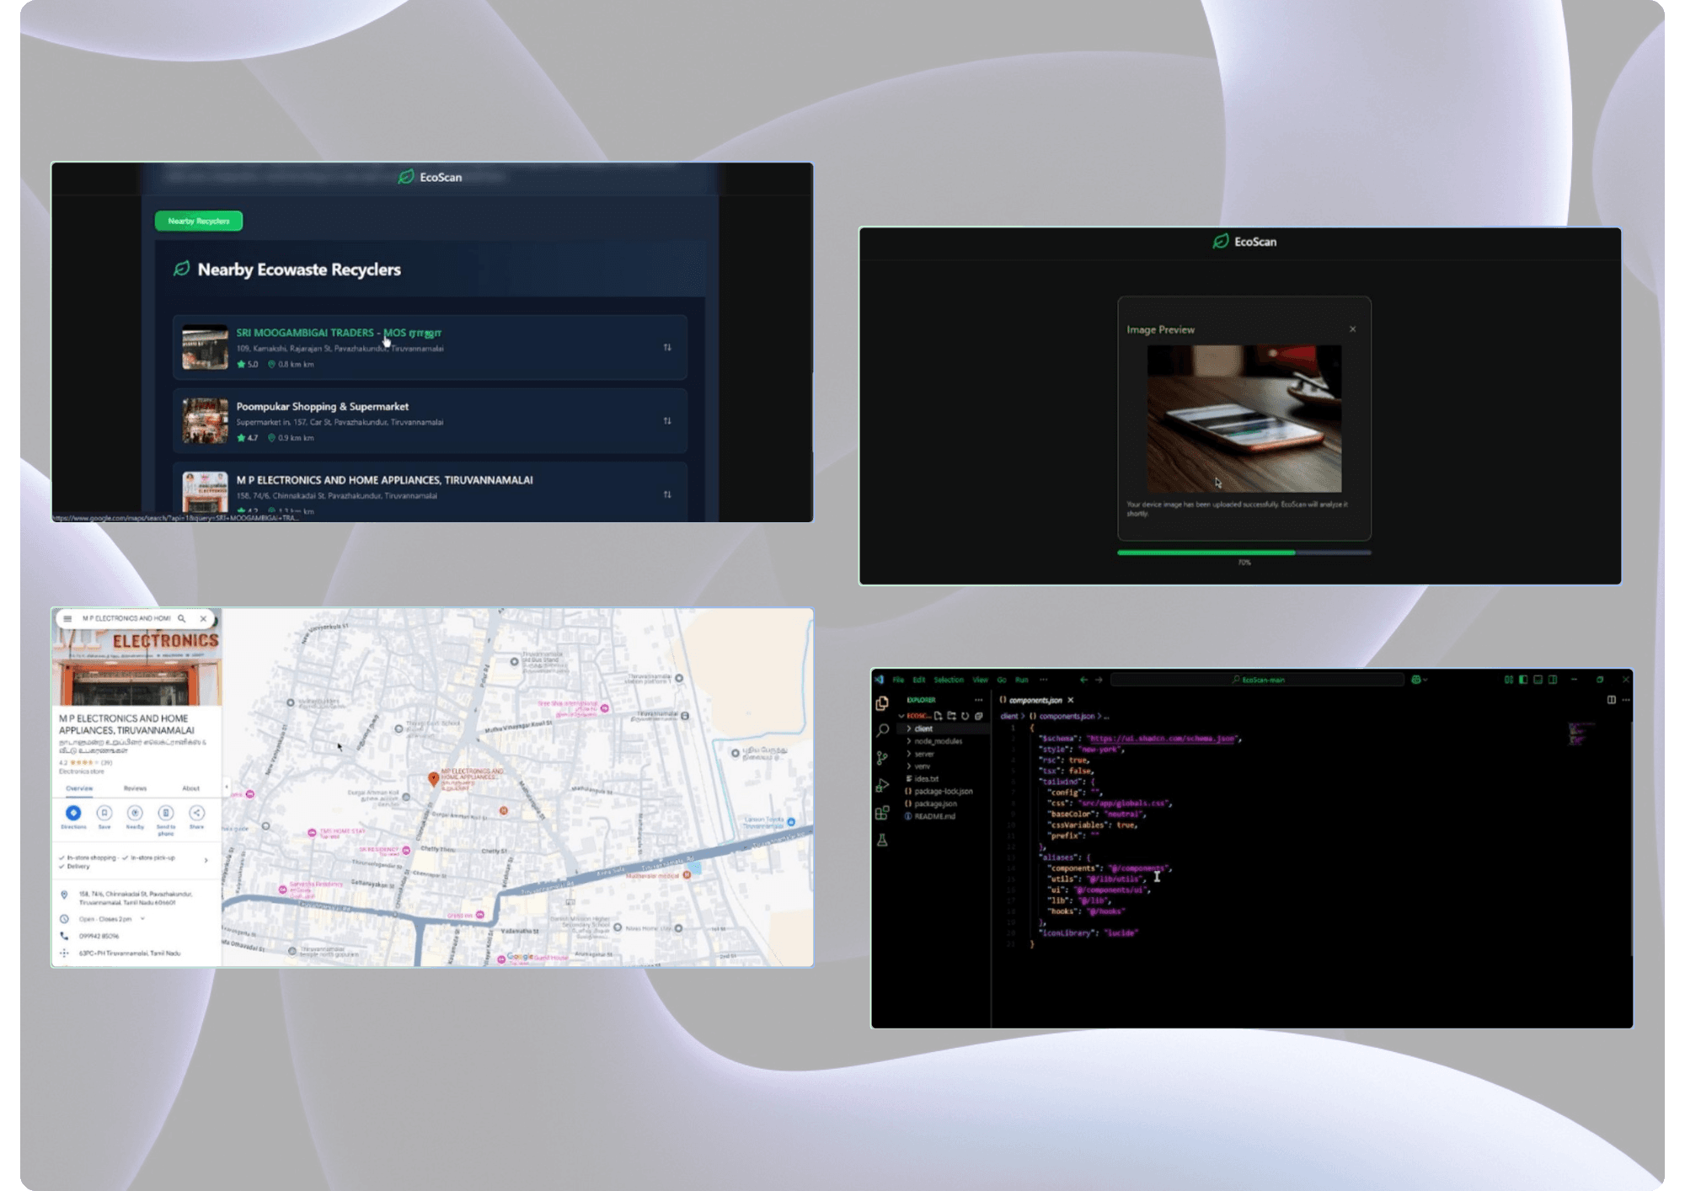
Task: Go forward with VS Code navigation arrow
Action: point(1099,680)
